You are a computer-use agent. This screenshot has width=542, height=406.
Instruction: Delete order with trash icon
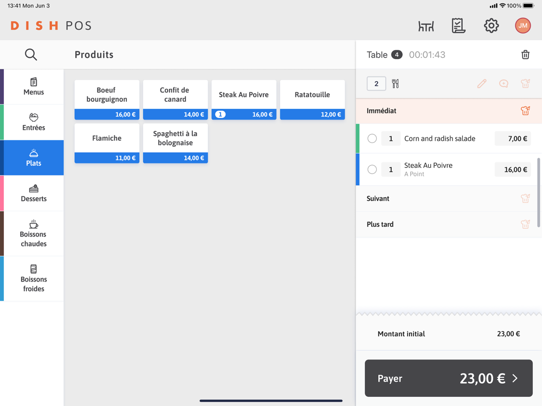pos(525,55)
